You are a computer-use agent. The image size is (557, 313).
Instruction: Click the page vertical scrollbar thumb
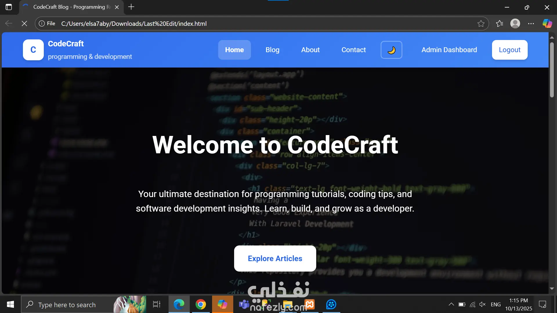[x=552, y=70]
